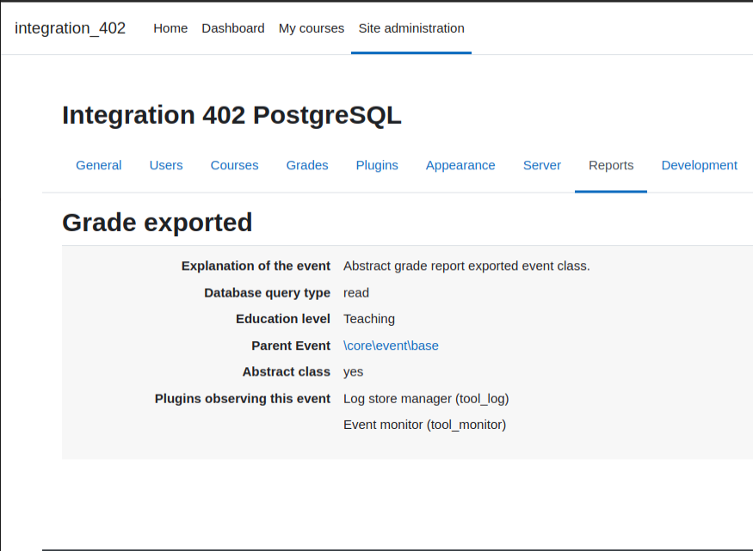Switch to the General admin tab

tap(98, 165)
